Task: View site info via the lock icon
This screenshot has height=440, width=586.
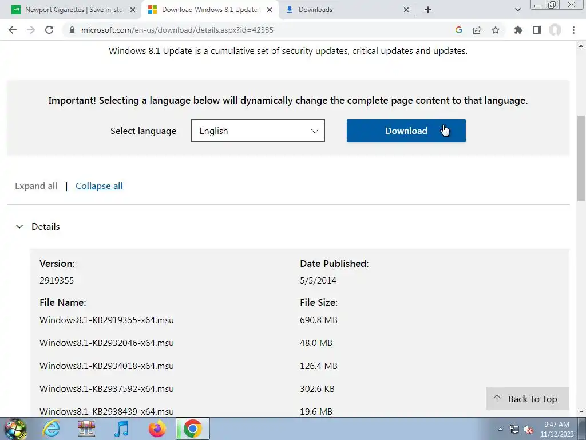Action: 72,30
